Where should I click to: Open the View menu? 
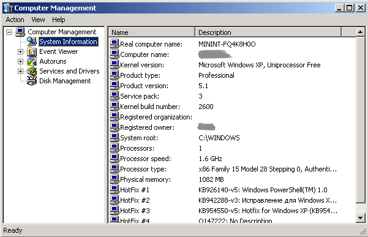click(x=38, y=20)
